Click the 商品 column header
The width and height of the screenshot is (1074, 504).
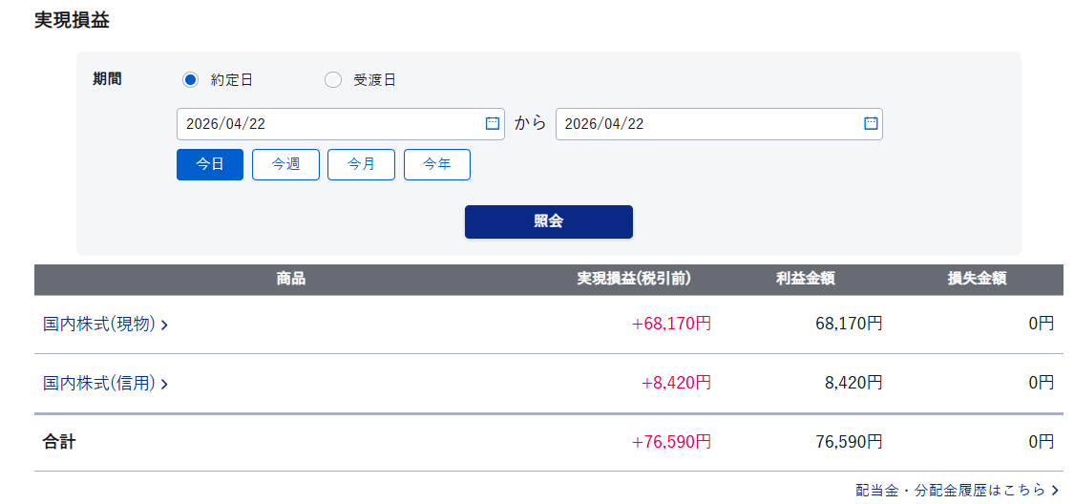coord(291,280)
